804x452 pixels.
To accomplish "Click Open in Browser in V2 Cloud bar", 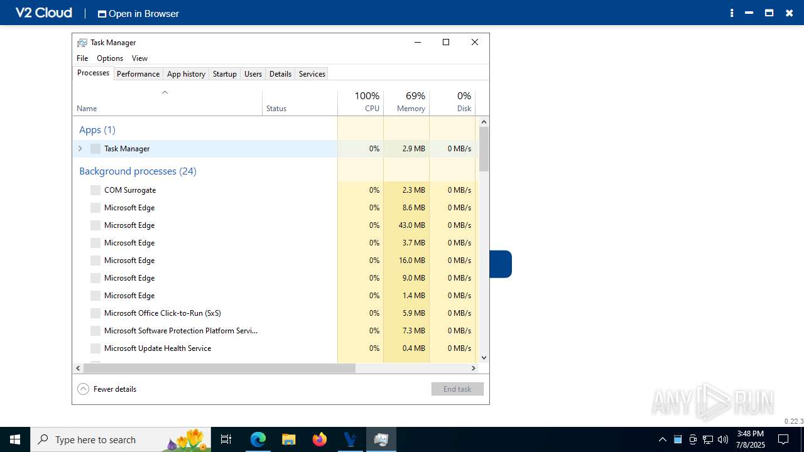I will 138,14.
